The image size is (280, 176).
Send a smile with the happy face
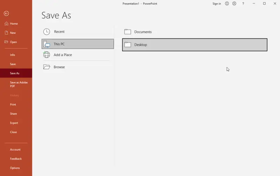point(227,4)
